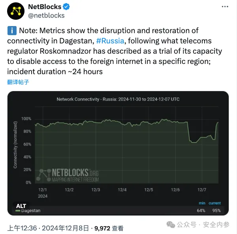The height and width of the screenshot is (234, 237).
Task: Open the network connectivity chart image
Action: [118, 153]
